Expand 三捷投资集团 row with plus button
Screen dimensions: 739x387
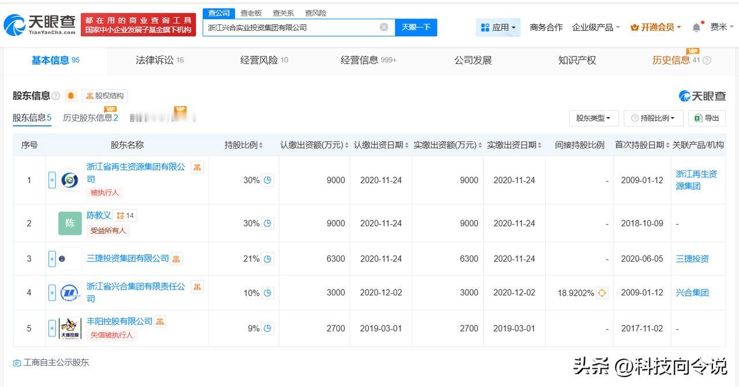pos(52,259)
